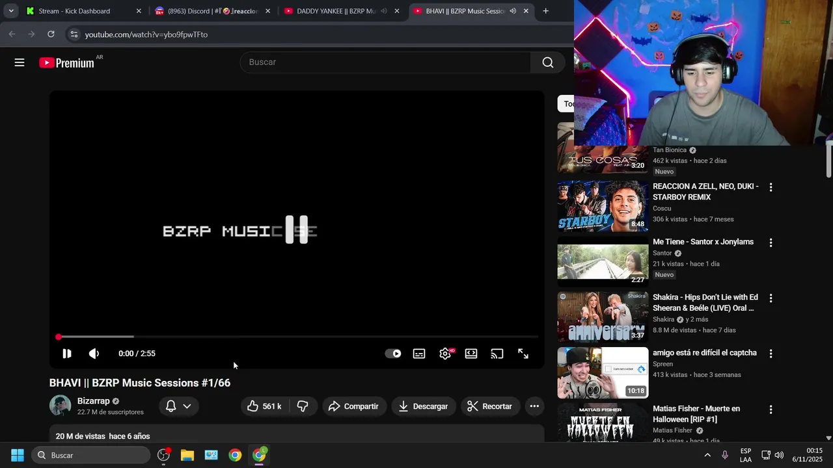The width and height of the screenshot is (833, 468).
Task: Cast video to a TV device
Action: click(497, 354)
